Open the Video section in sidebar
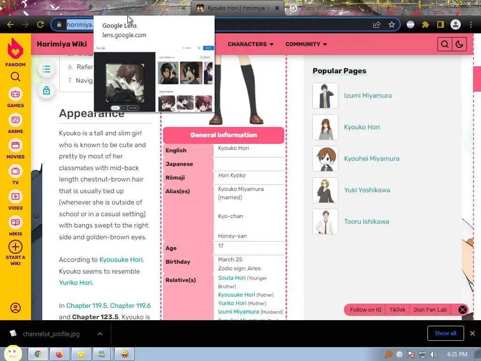This screenshot has width=481, height=361. [x=16, y=200]
